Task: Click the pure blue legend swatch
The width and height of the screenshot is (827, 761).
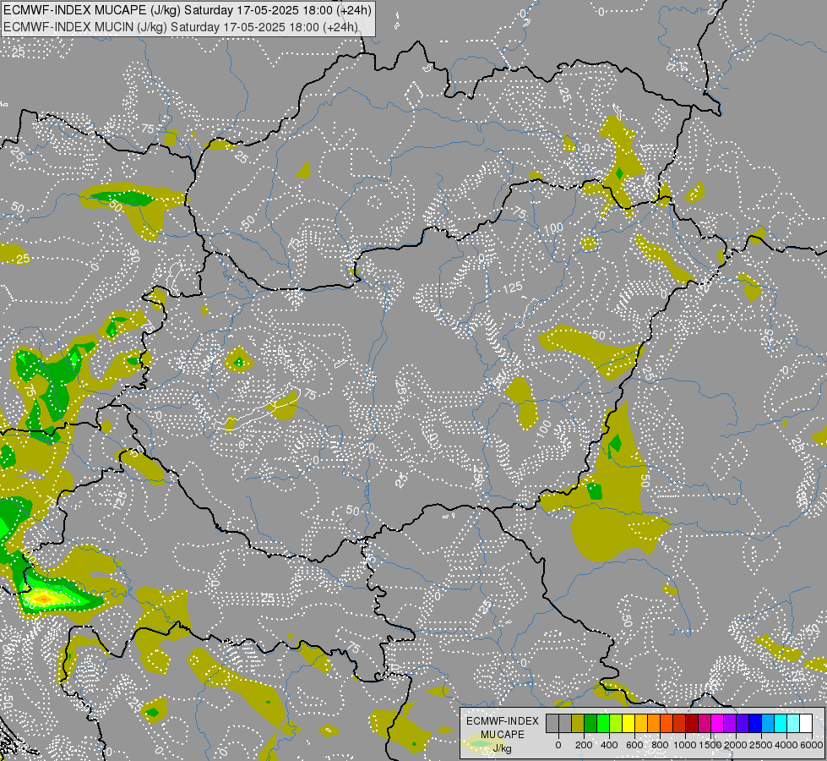Action: tap(754, 723)
